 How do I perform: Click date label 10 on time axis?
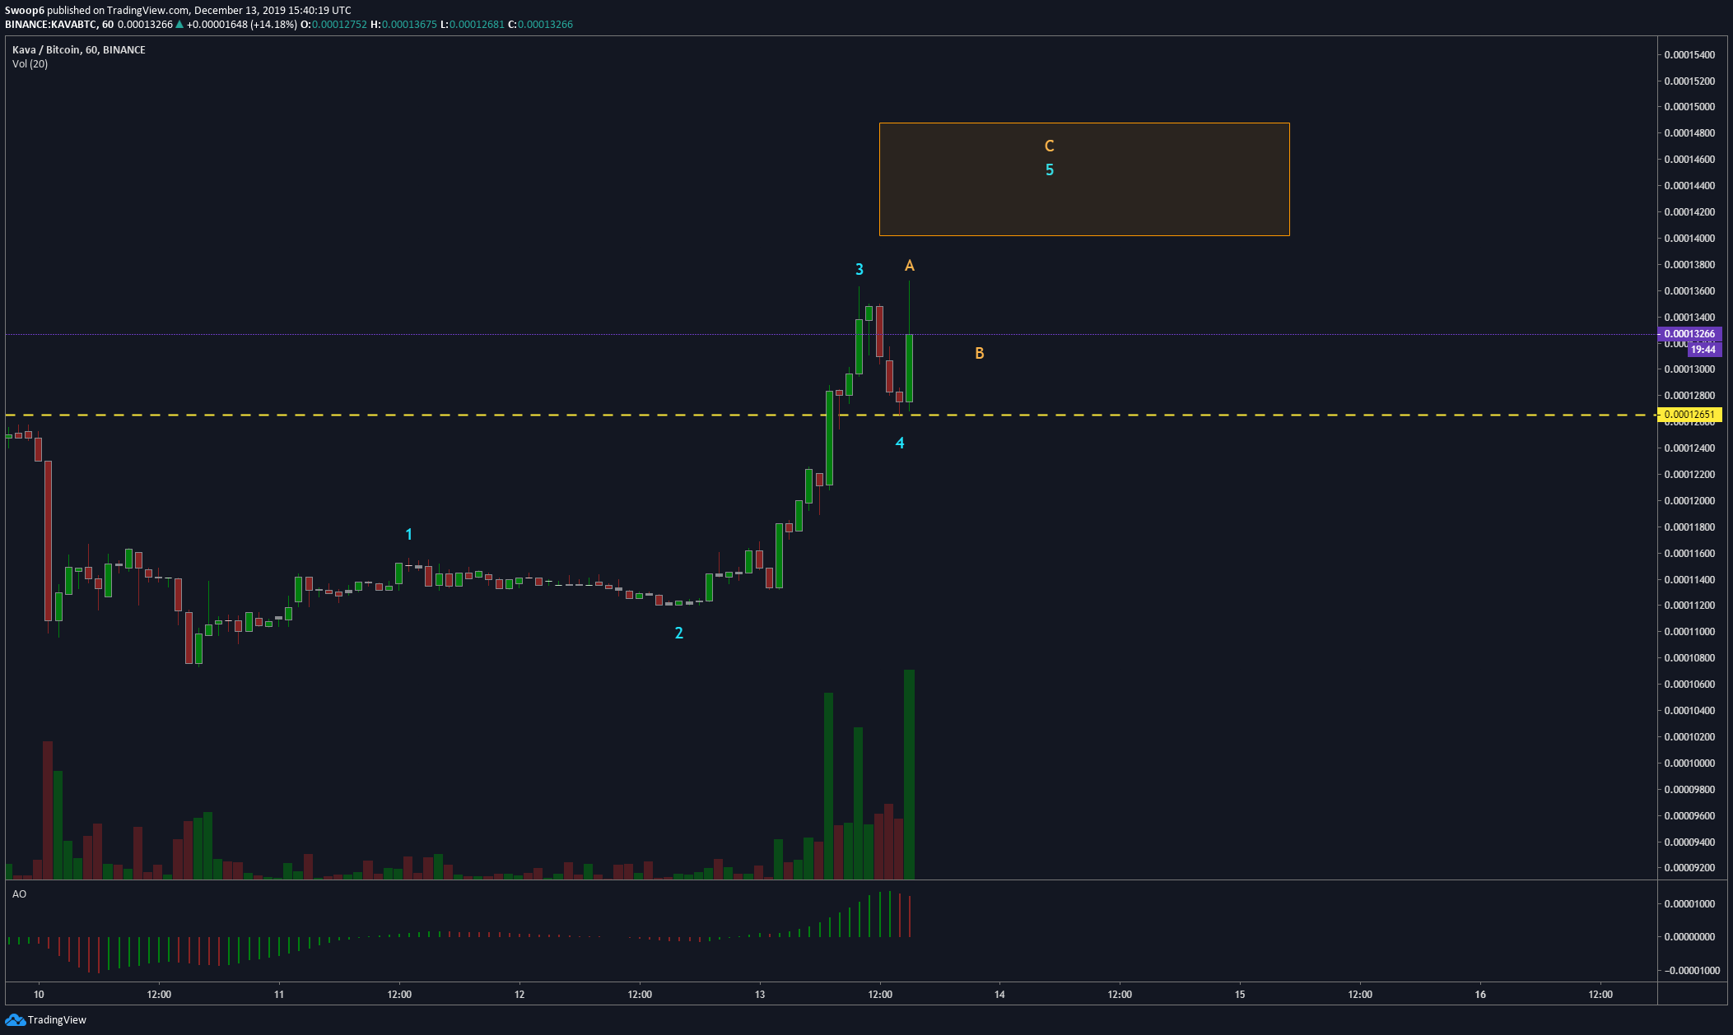pos(39,995)
